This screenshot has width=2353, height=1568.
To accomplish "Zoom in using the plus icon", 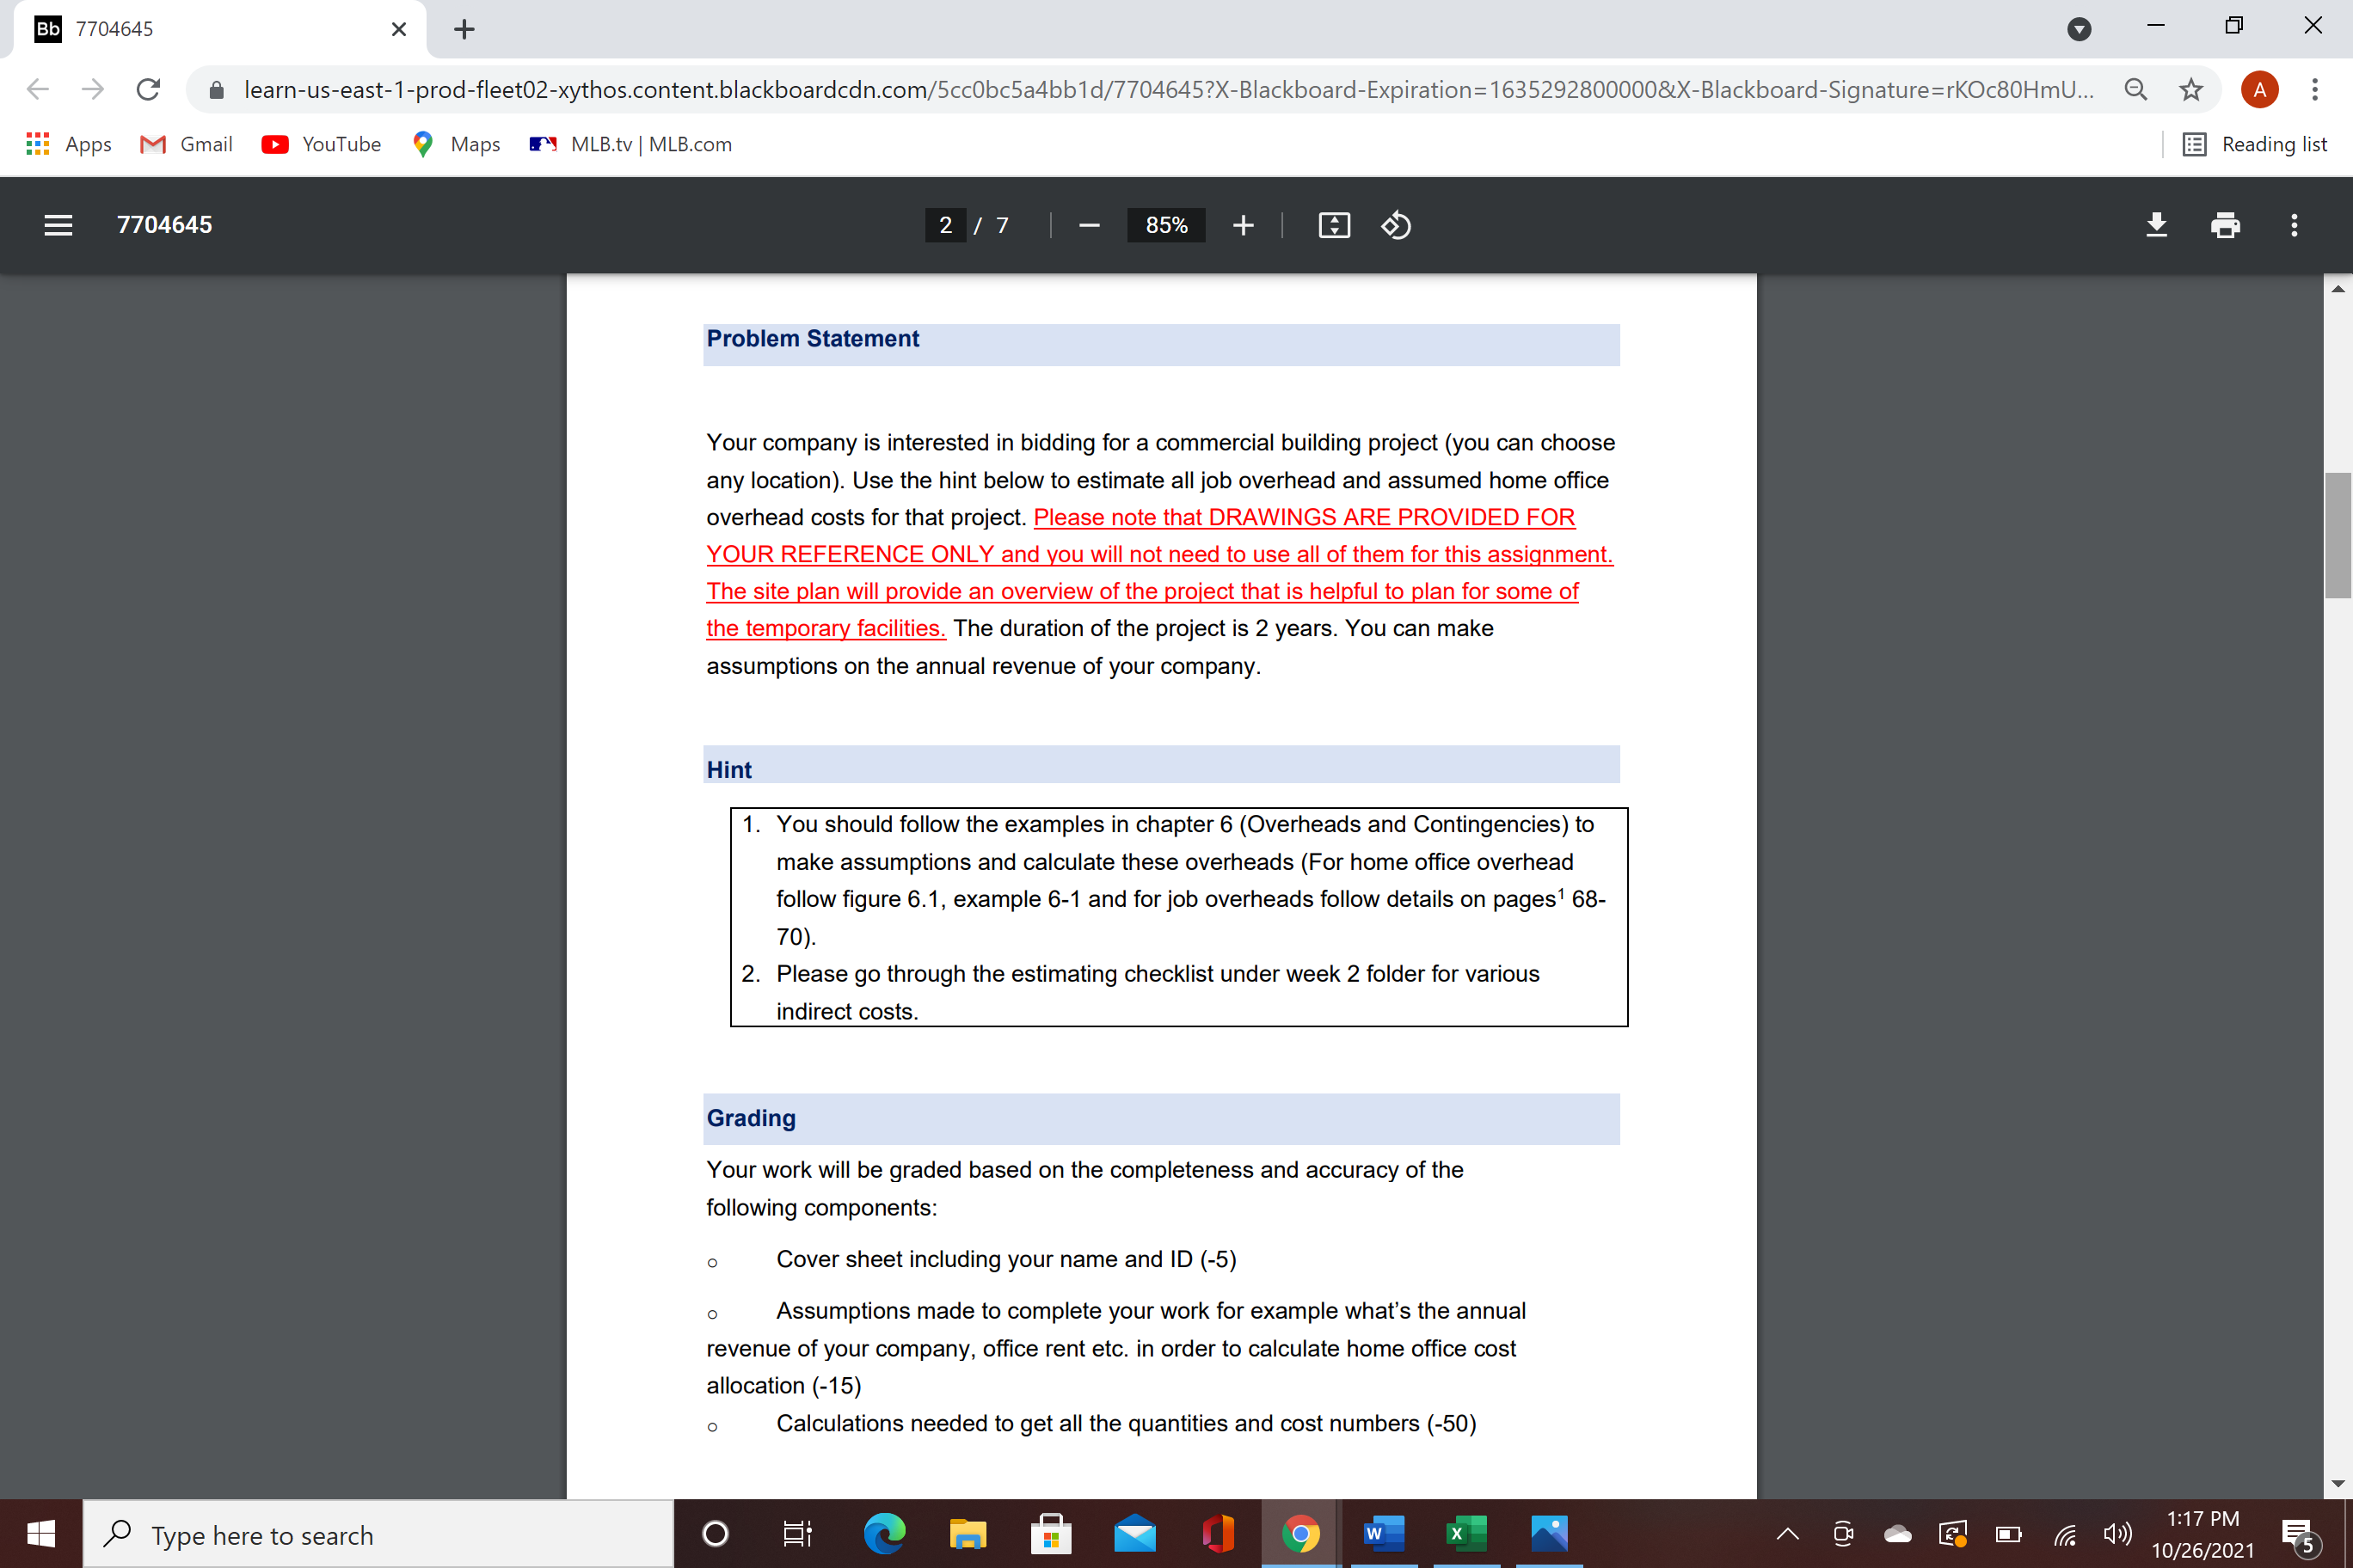I will [x=1243, y=225].
